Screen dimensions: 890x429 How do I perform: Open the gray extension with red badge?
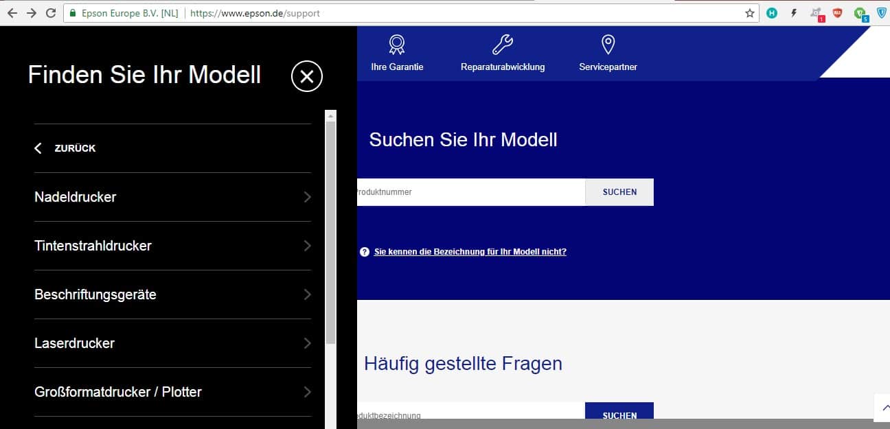(817, 14)
